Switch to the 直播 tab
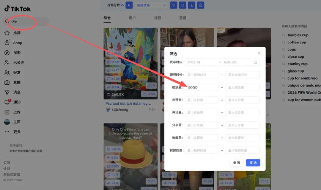The height and width of the screenshot is (190, 321). (183, 18)
